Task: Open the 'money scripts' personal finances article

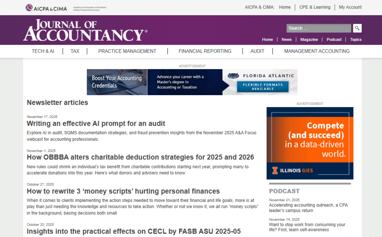Action: pos(123,191)
